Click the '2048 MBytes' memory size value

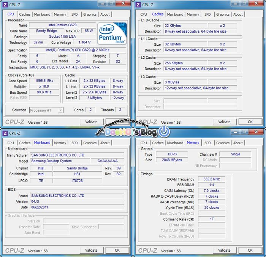[x=172, y=160]
